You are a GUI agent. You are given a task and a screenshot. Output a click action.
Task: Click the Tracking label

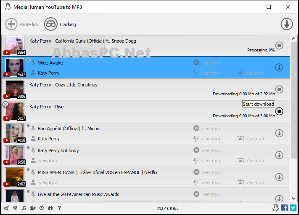point(67,24)
